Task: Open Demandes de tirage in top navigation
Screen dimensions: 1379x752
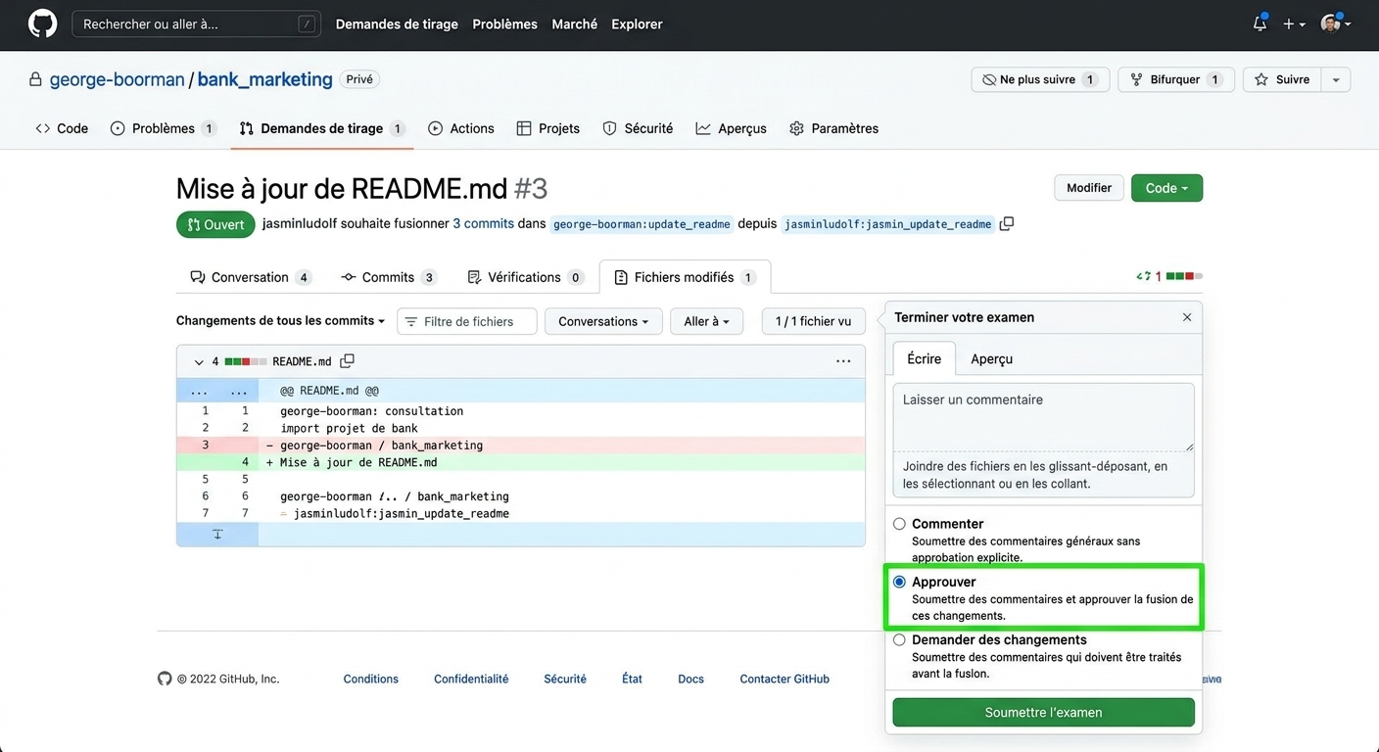Action: point(397,23)
